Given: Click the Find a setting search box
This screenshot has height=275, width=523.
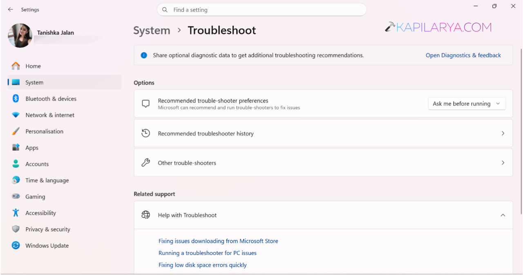Looking at the screenshot, I should point(261,10).
